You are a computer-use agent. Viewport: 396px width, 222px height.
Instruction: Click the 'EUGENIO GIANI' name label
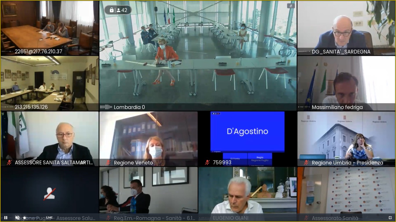click(x=230, y=218)
